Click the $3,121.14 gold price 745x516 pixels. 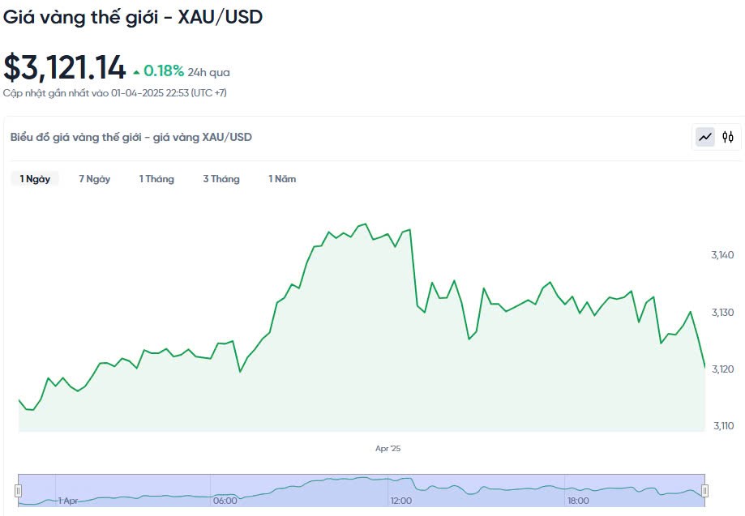65,68
